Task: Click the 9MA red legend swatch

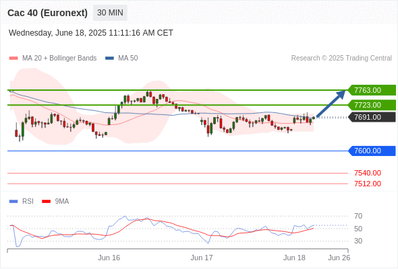Action: (46, 202)
